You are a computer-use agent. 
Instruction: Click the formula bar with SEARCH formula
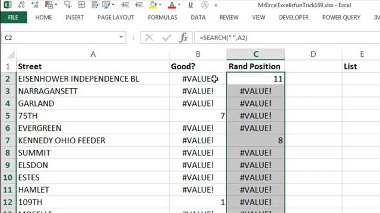point(287,38)
